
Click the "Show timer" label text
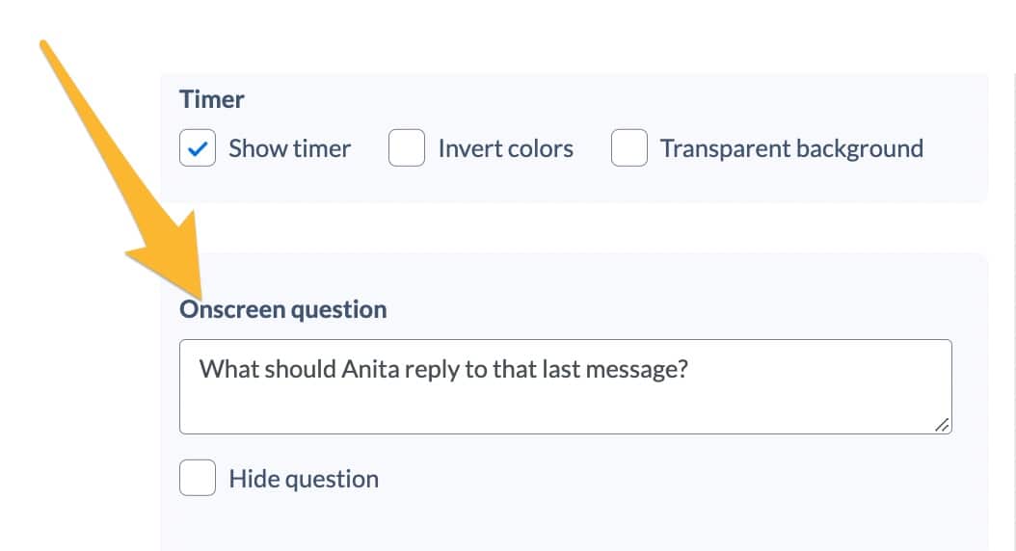[x=289, y=149]
